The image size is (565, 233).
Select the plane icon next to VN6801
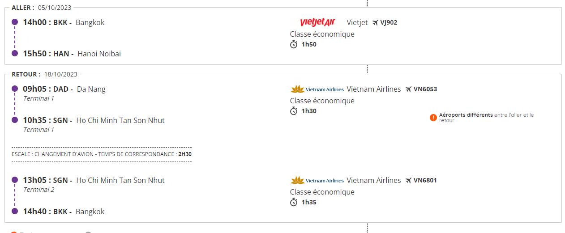tap(408, 180)
